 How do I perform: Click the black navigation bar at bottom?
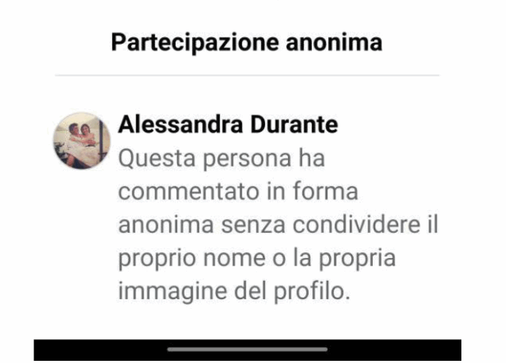[x=248, y=350]
